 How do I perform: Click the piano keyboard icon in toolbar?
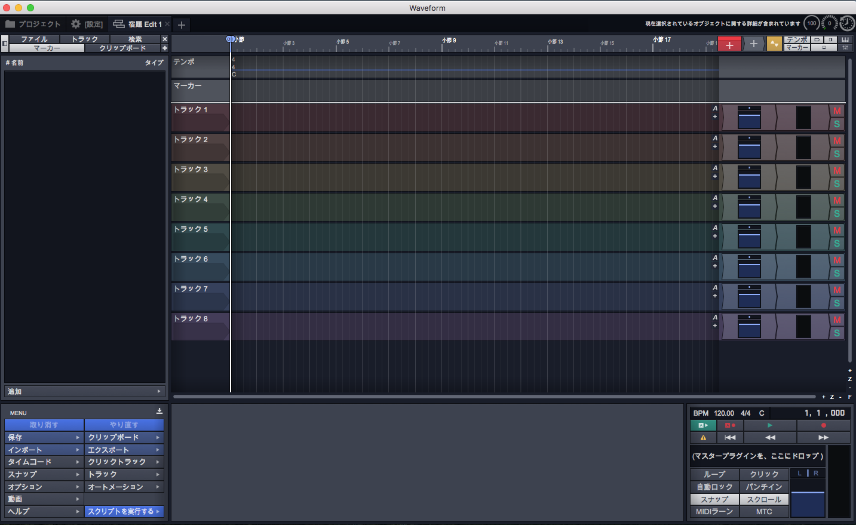point(845,40)
